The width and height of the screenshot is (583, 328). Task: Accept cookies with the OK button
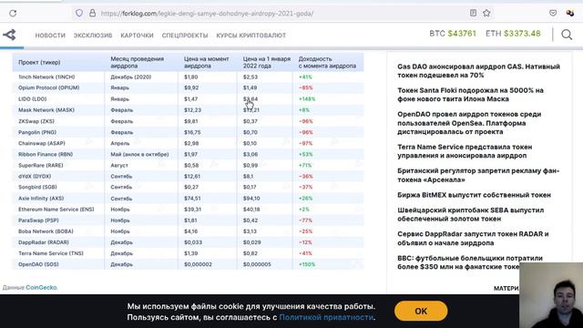[x=421, y=311]
